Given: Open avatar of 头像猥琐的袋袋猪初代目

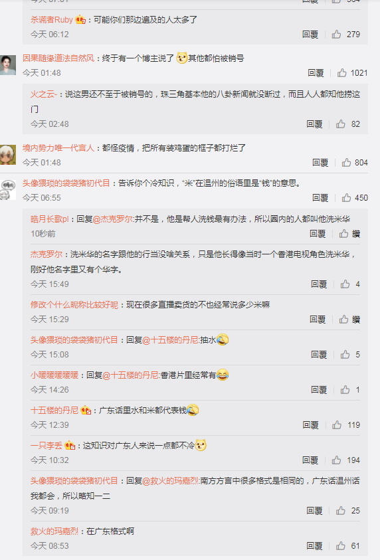Looking at the screenshot, I should coord(8,190).
